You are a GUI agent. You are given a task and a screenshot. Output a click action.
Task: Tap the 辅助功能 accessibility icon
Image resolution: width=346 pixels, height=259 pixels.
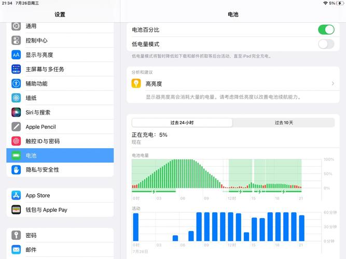pos(16,83)
